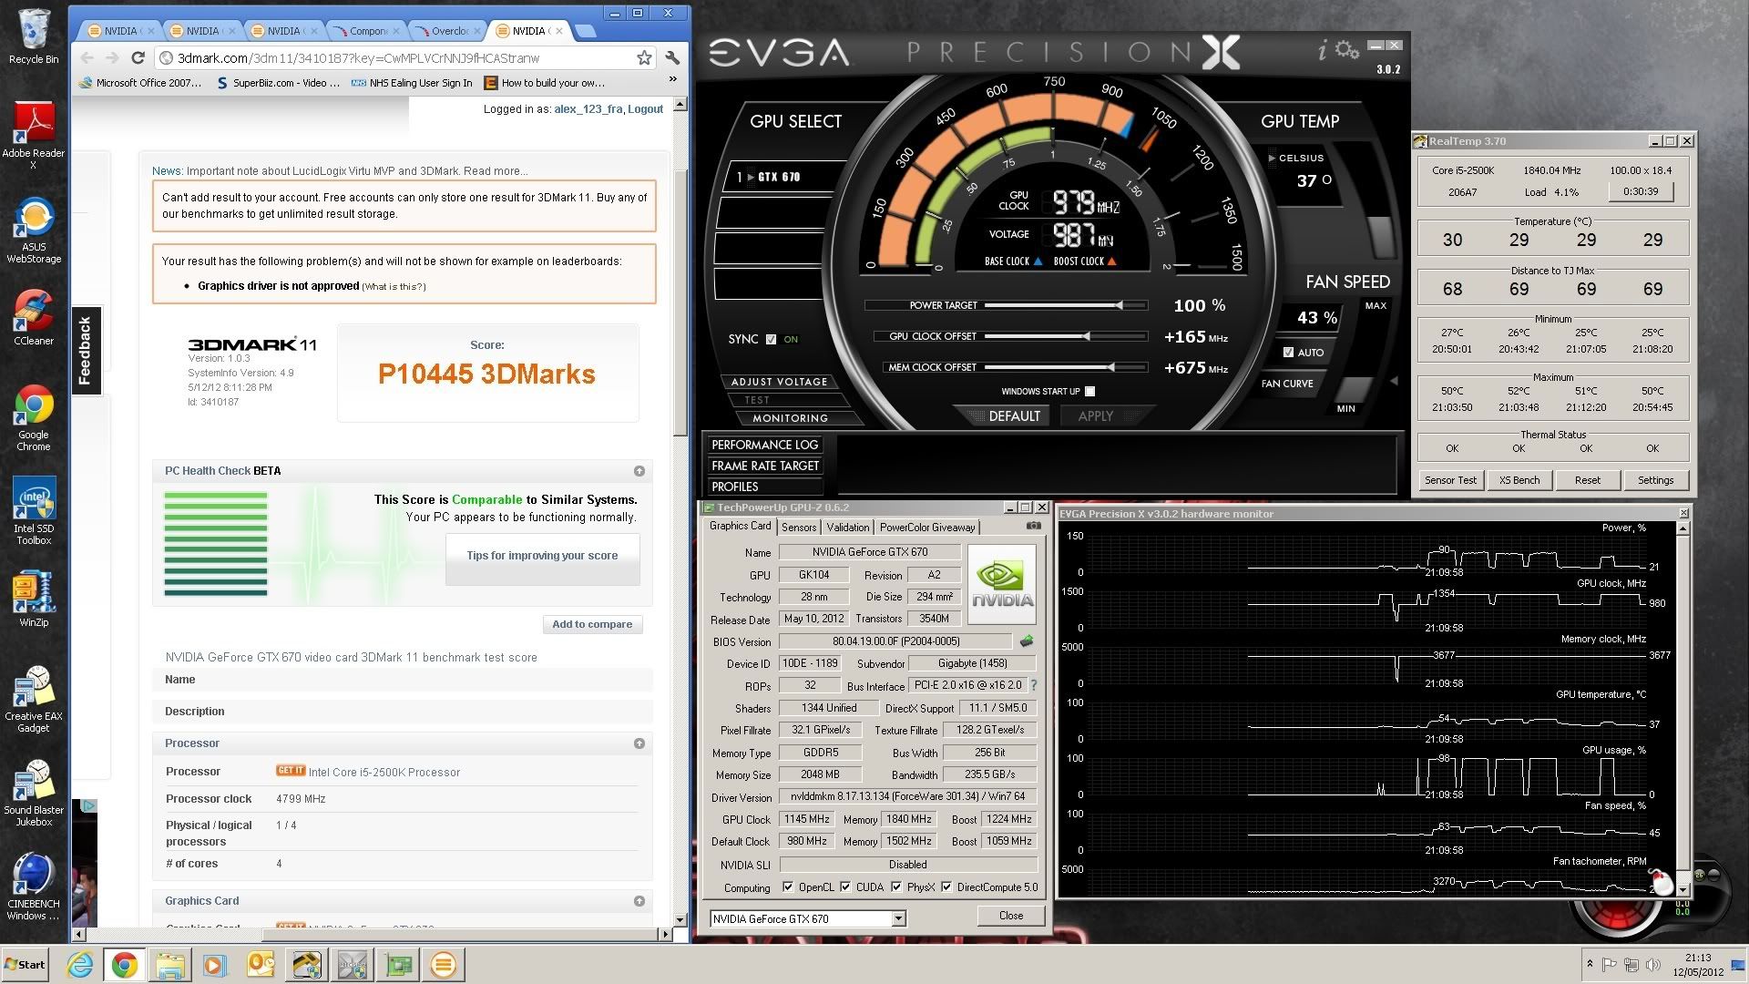The height and width of the screenshot is (984, 1749).
Task: Expand the Graphics Card section in 3DMark
Action: click(641, 900)
